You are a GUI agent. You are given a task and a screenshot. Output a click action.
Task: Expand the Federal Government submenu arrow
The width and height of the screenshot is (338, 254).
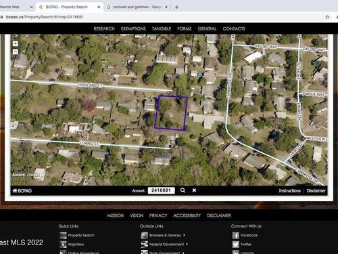tap(187, 244)
